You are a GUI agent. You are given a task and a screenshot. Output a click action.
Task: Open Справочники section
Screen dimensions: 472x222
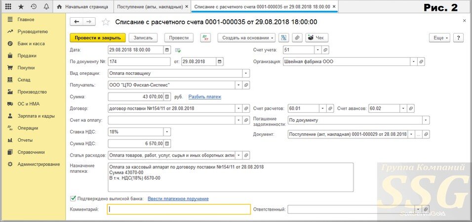(31, 152)
